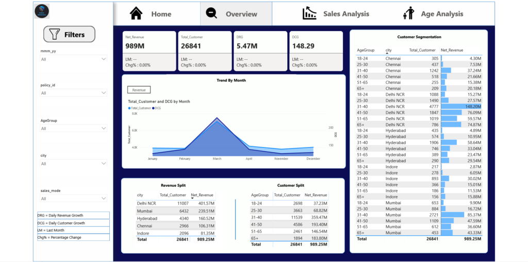Click the people icon for Age Analysis
This screenshot has height=262, width=528.
[408, 13]
